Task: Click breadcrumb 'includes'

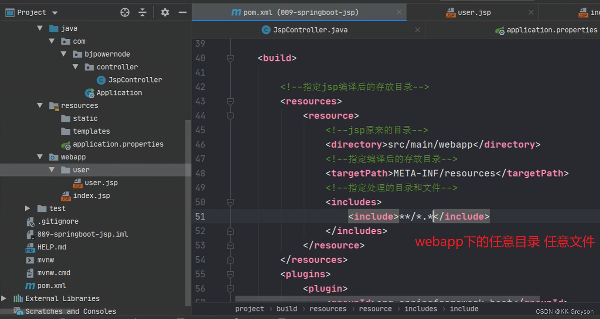Action: (421, 309)
